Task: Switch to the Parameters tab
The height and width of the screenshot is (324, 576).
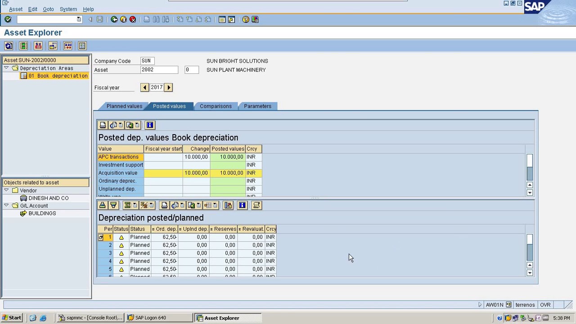Action: coord(257,106)
